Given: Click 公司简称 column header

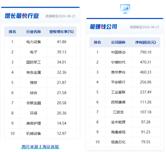Looking at the screenshot, I should pos(118,42).
